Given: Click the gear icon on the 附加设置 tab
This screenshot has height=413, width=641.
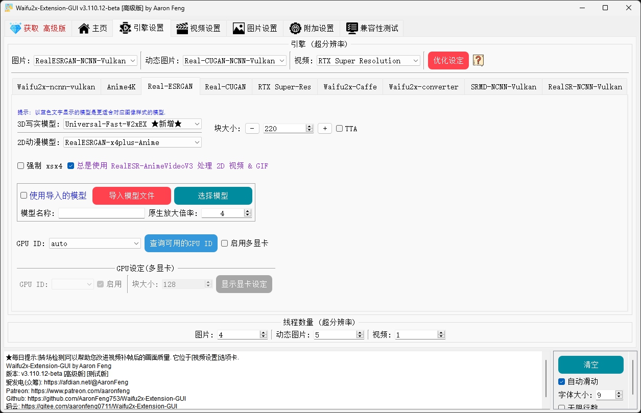Looking at the screenshot, I should (x=295, y=29).
